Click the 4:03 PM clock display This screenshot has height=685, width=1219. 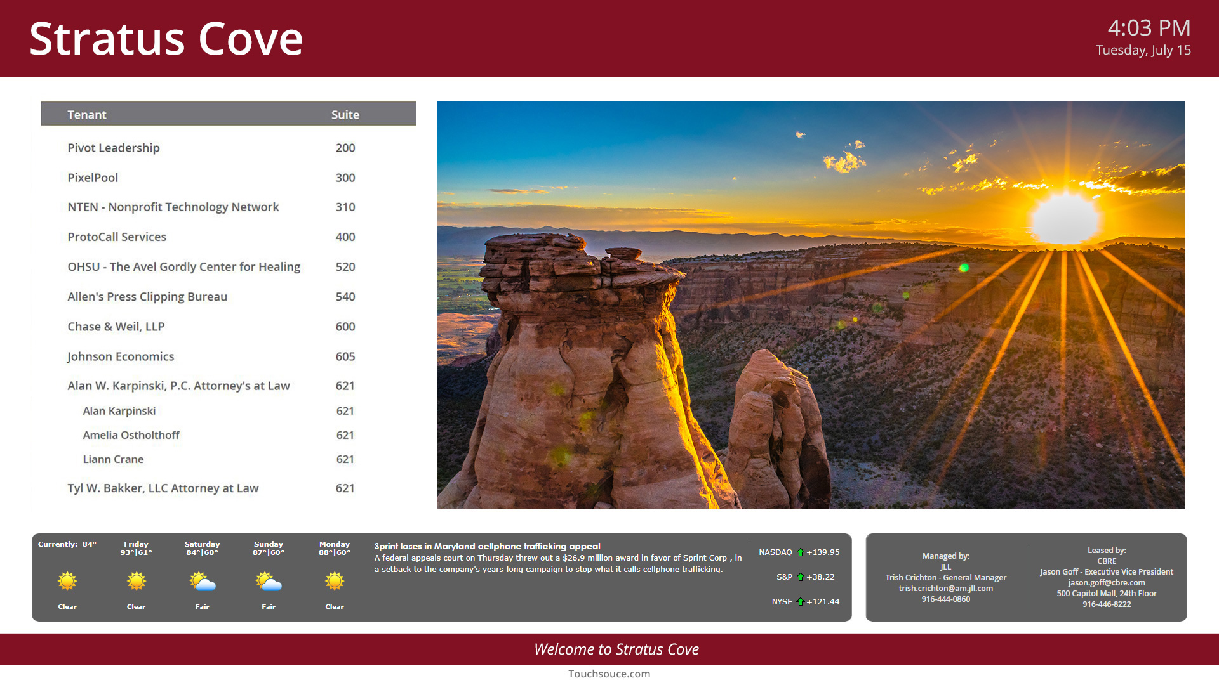click(x=1149, y=28)
